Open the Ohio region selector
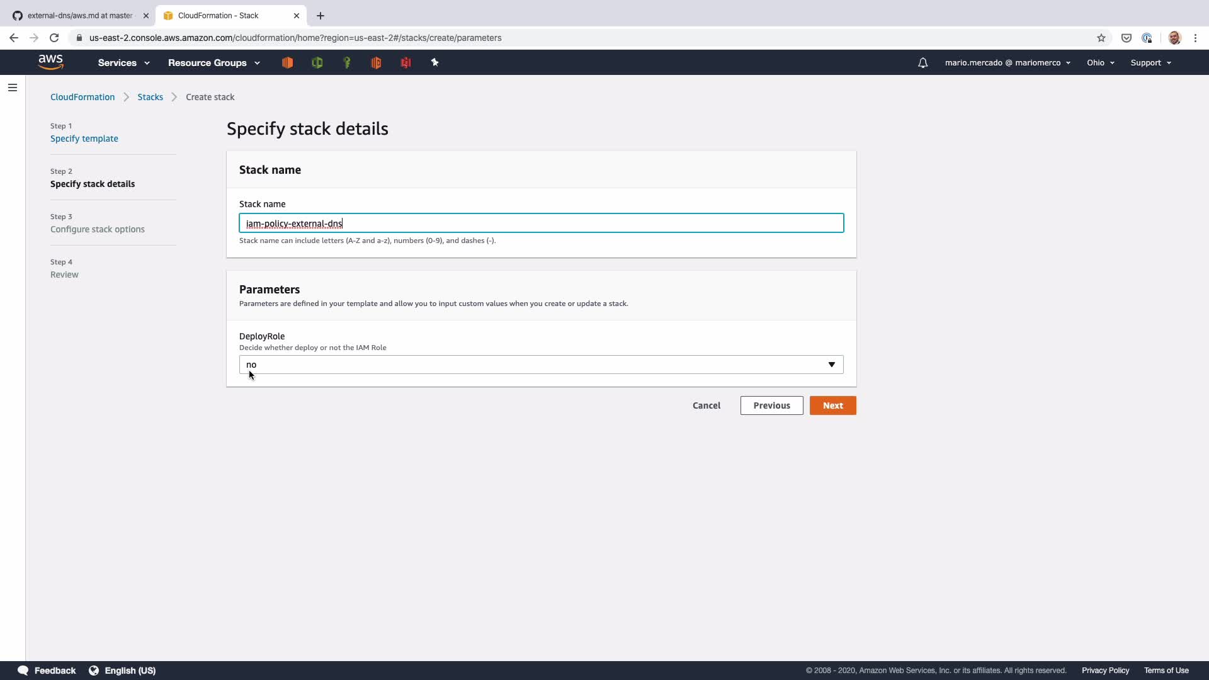Viewport: 1209px width, 680px height. [x=1100, y=63]
